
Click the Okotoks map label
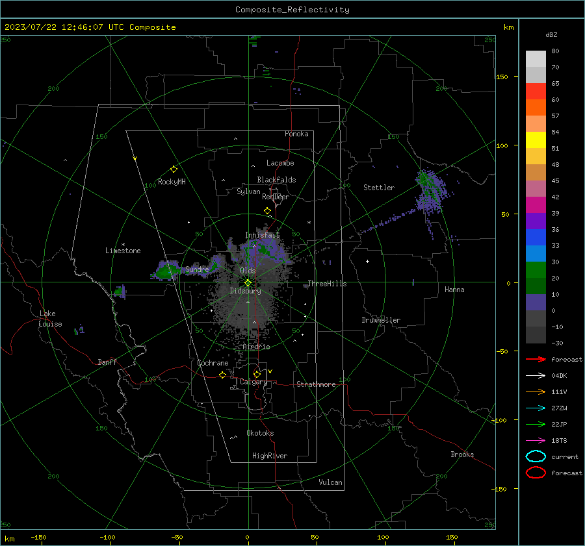(x=260, y=432)
